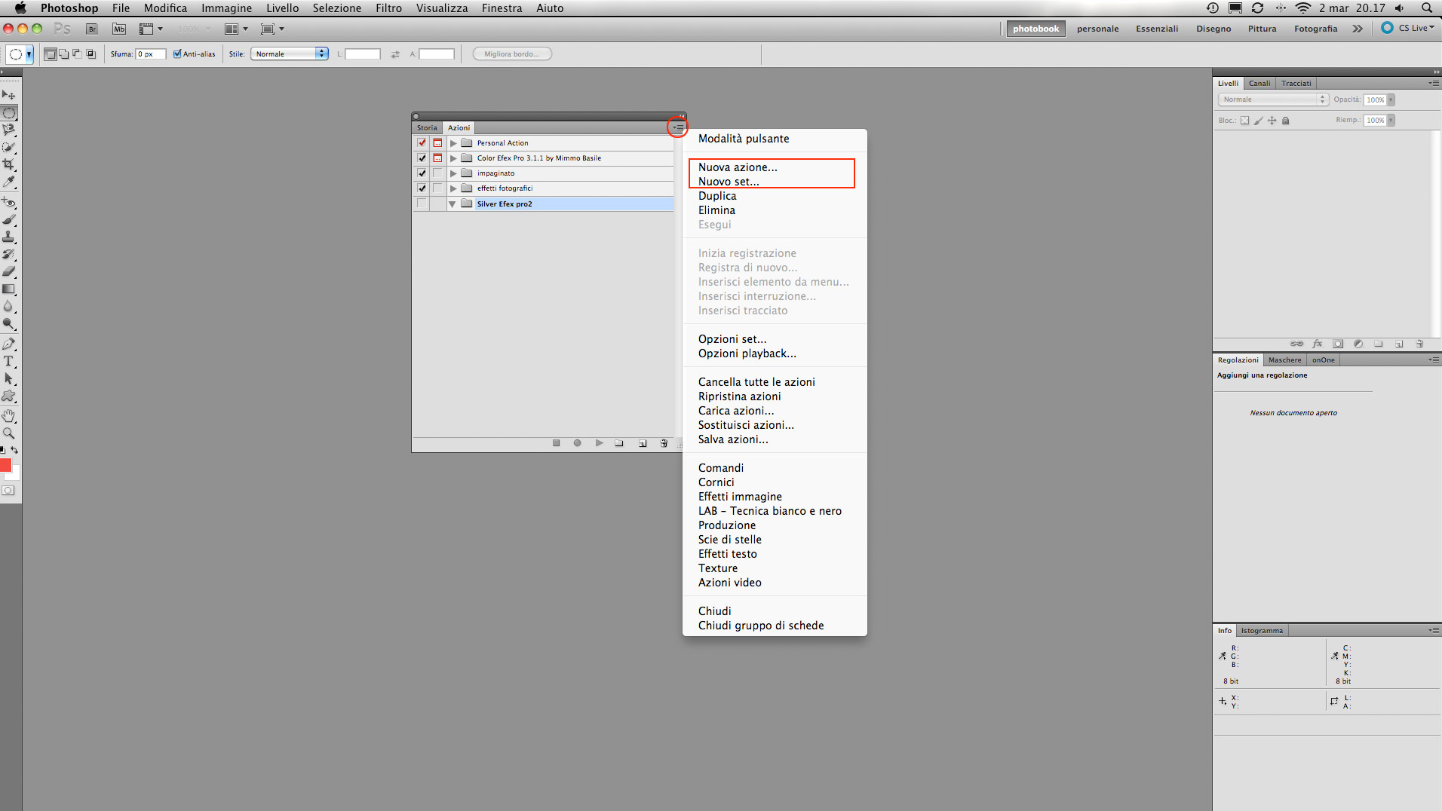Select the Fotografia workspace

[x=1315, y=29]
